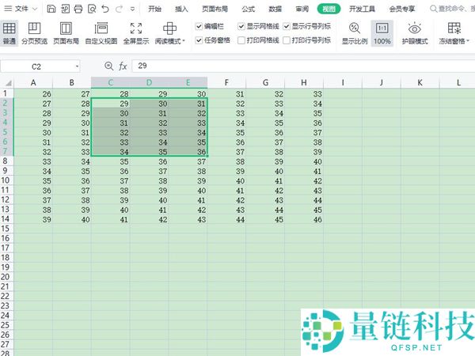Image resolution: width=475 pixels, height=356 pixels.
Task: Click cell E7 containing 36
Action: click(x=188, y=152)
